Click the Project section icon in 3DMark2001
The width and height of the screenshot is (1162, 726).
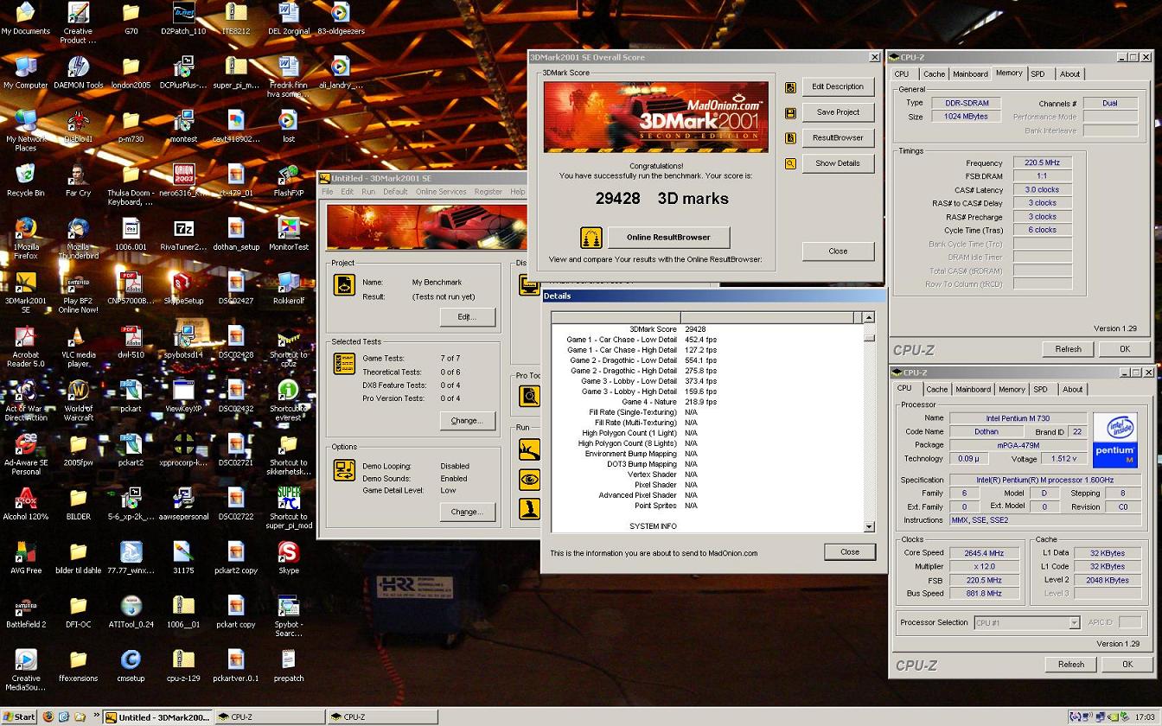pyautogui.click(x=344, y=284)
